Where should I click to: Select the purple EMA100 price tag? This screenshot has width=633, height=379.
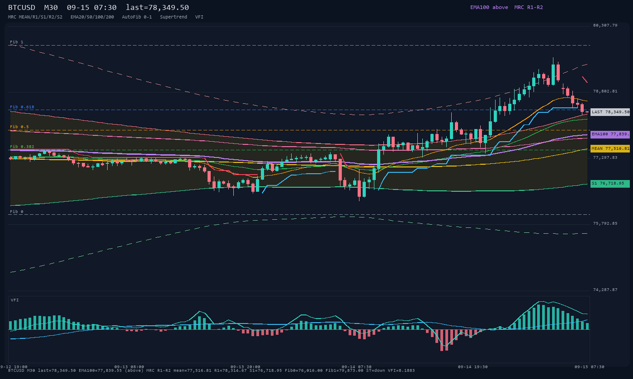(610, 134)
